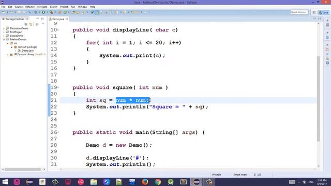
Task: Click the Eclipse icon on the taskbar
Action: click(197, 182)
